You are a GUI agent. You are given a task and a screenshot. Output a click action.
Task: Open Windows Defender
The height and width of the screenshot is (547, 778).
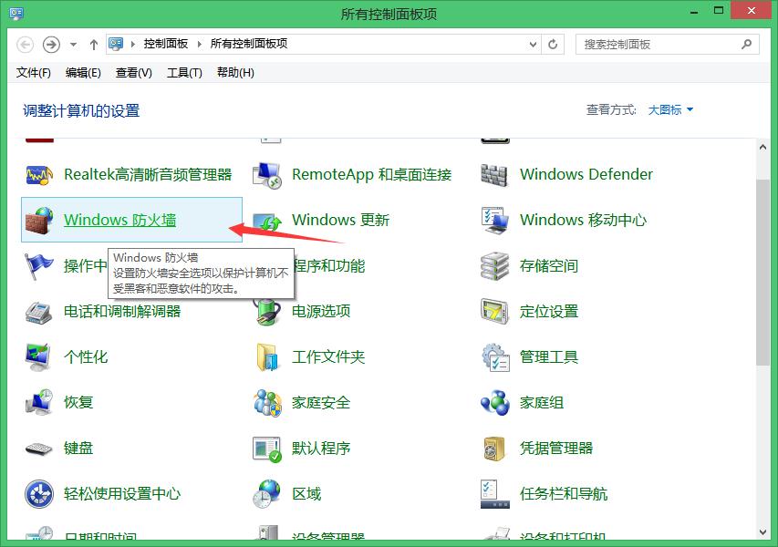click(585, 174)
